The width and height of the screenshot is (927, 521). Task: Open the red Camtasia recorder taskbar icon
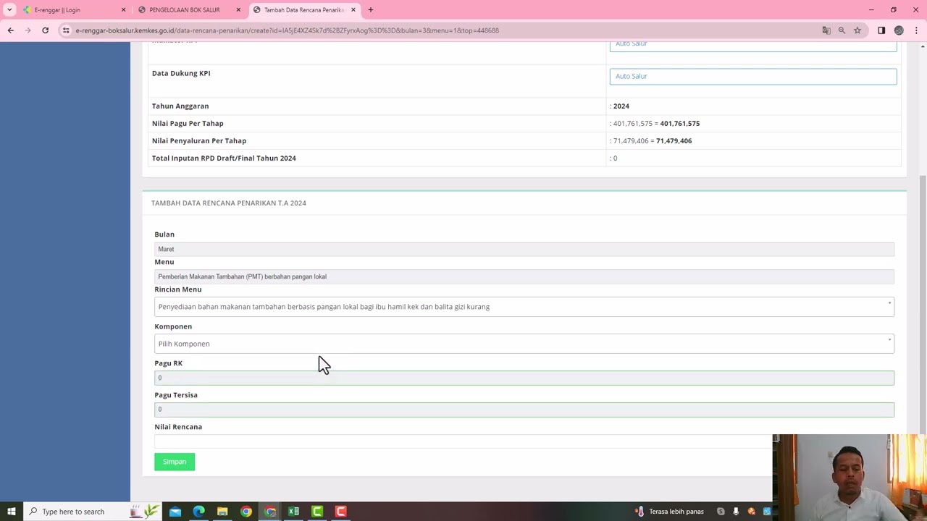tap(341, 512)
